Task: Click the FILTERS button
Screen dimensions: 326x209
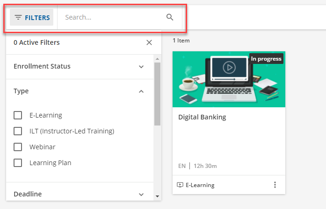Action: pyautogui.click(x=32, y=17)
